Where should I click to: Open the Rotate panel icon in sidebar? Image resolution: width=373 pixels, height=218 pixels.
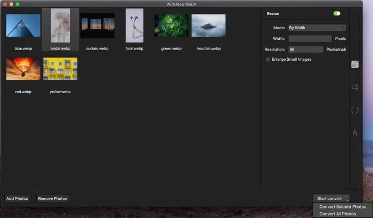[x=355, y=110]
